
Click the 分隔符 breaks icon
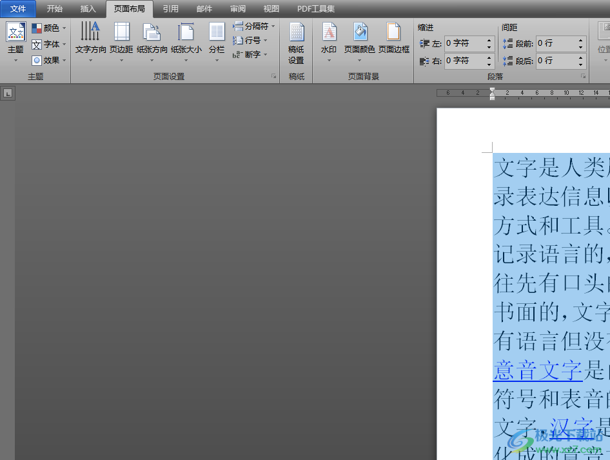click(238, 26)
